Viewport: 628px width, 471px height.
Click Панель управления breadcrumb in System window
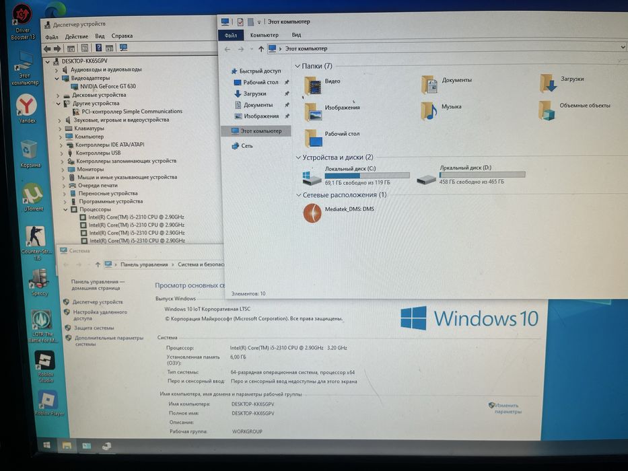click(x=144, y=264)
